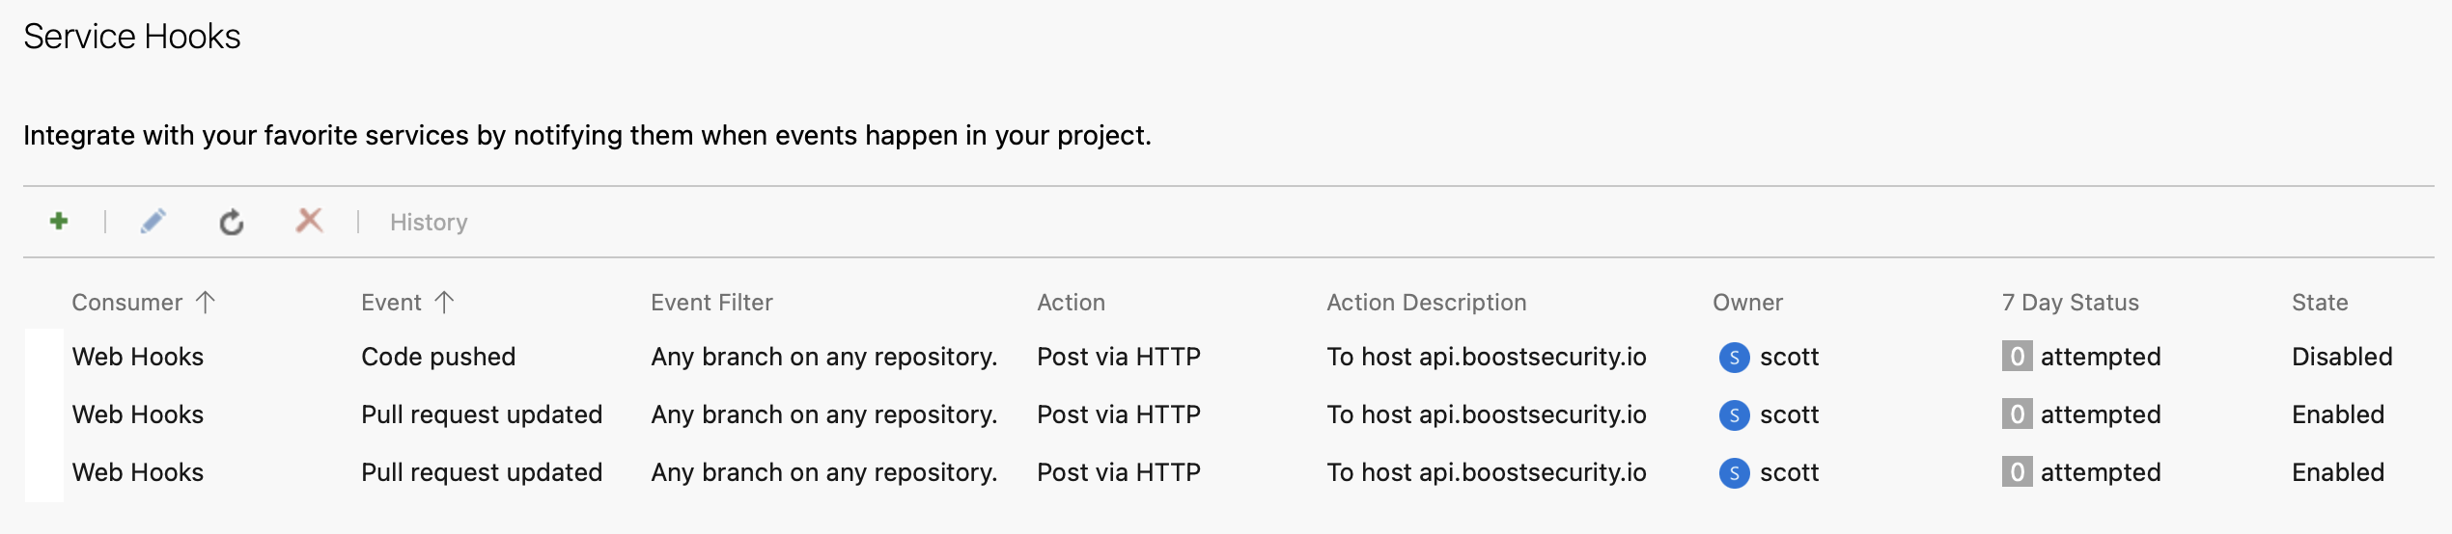Click the selection cell of the last row
Image resolution: width=2452 pixels, height=534 pixels.
(x=43, y=472)
